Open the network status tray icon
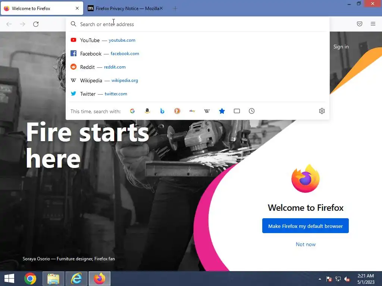Viewport: 382px width, 286px height. 338,279
